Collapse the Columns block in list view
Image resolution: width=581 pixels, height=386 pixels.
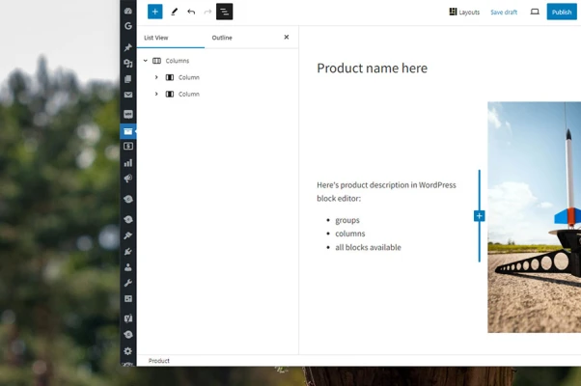(145, 61)
